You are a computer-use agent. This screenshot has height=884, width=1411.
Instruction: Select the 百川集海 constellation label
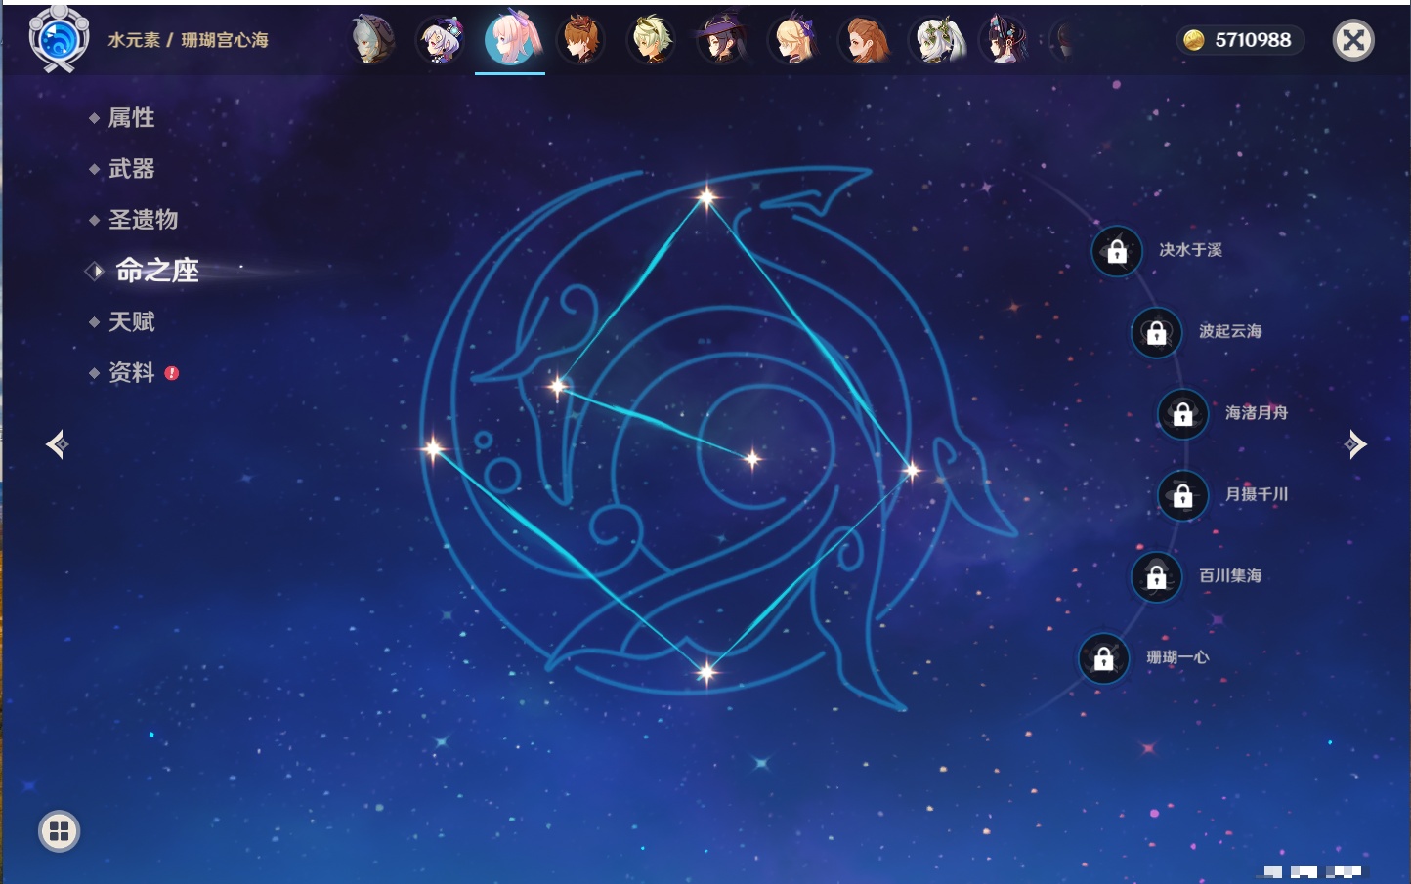click(x=1230, y=575)
